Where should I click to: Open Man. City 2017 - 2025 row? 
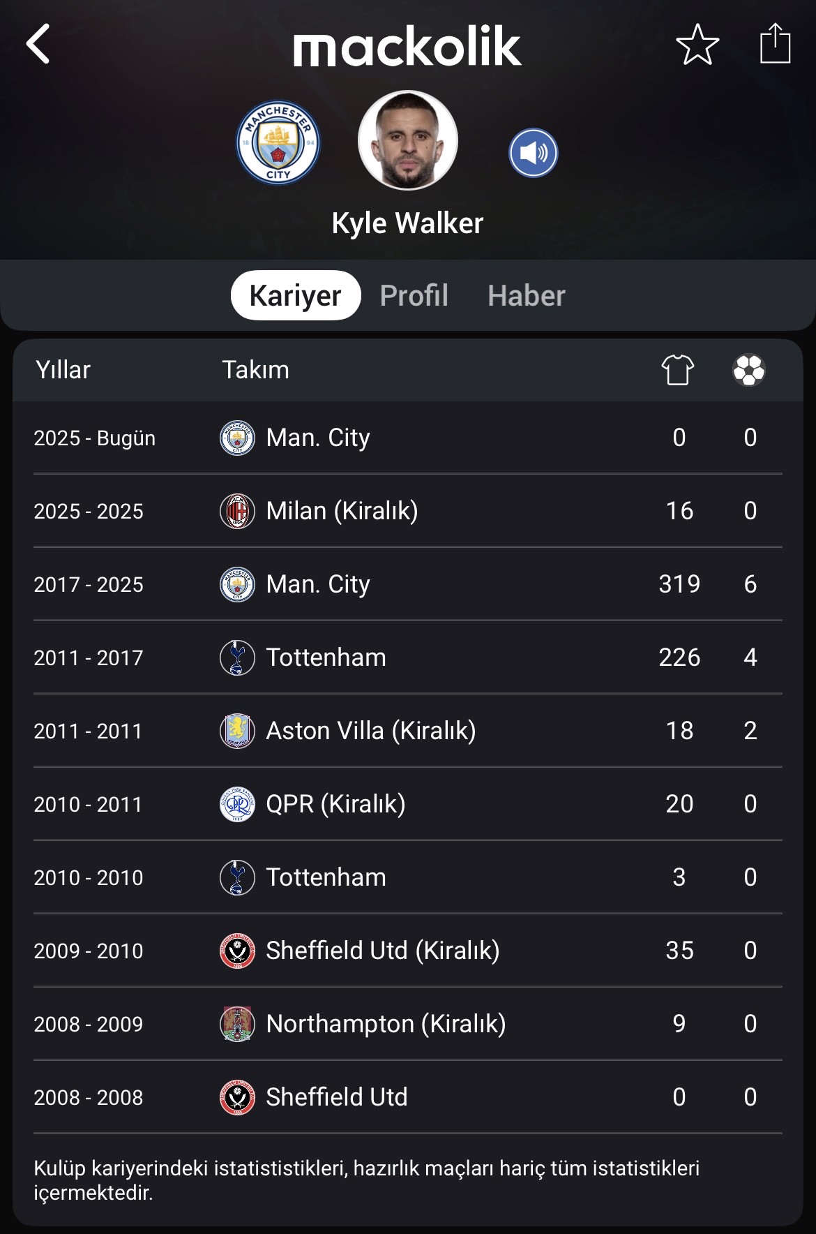(407, 583)
